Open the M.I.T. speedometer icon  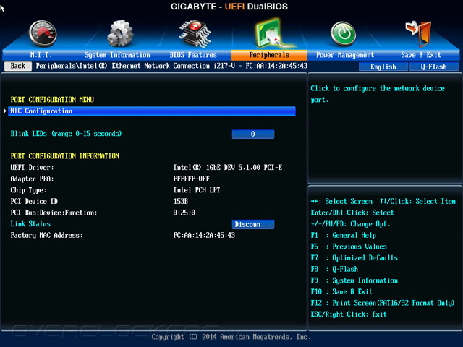point(43,33)
